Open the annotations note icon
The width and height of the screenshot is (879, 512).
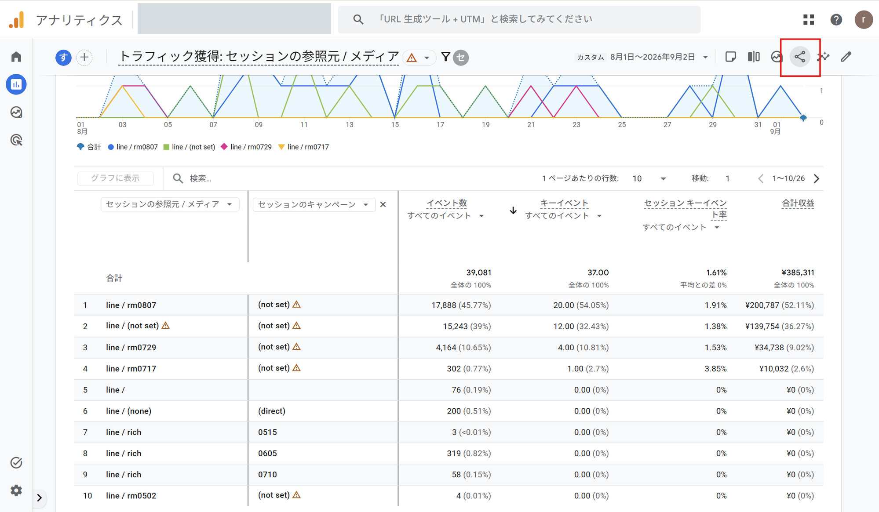730,57
